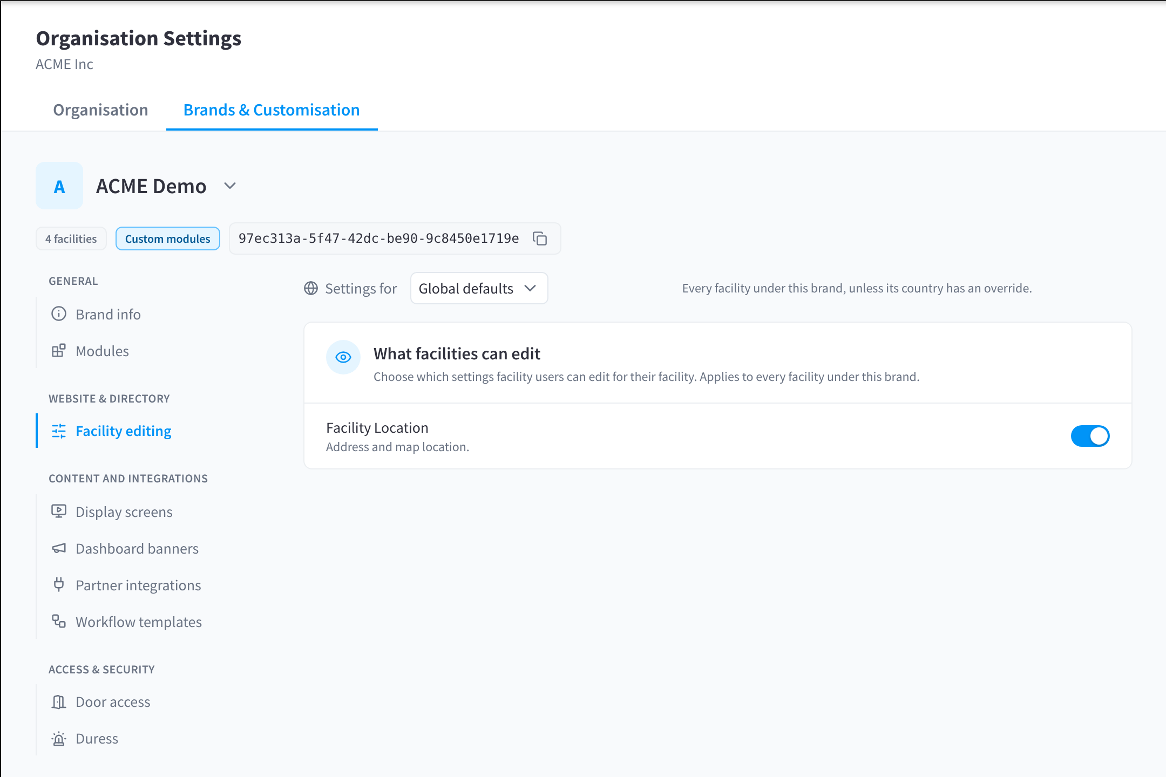Open the Global defaults dropdown
Screen dimensions: 1166x777
479,288
